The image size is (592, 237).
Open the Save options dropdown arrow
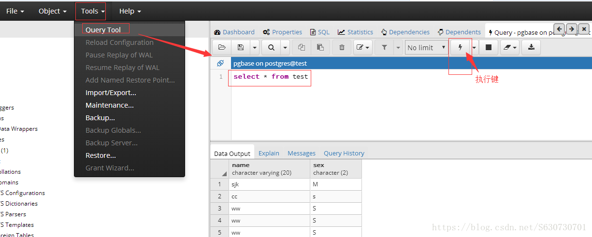(255, 47)
